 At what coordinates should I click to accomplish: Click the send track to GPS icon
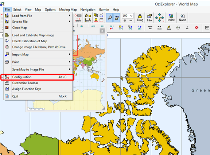coord(112,28)
